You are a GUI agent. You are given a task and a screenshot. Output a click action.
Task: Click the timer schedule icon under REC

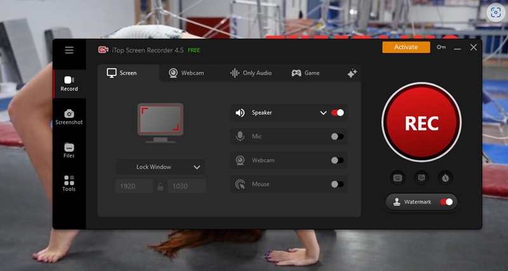(x=446, y=178)
